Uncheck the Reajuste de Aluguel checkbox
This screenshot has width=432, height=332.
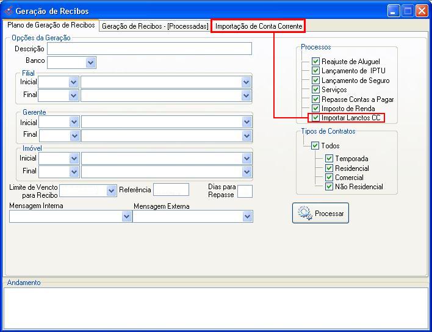315,62
